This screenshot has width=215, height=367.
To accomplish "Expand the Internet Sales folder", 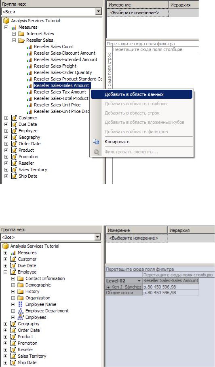I will (14, 34).
